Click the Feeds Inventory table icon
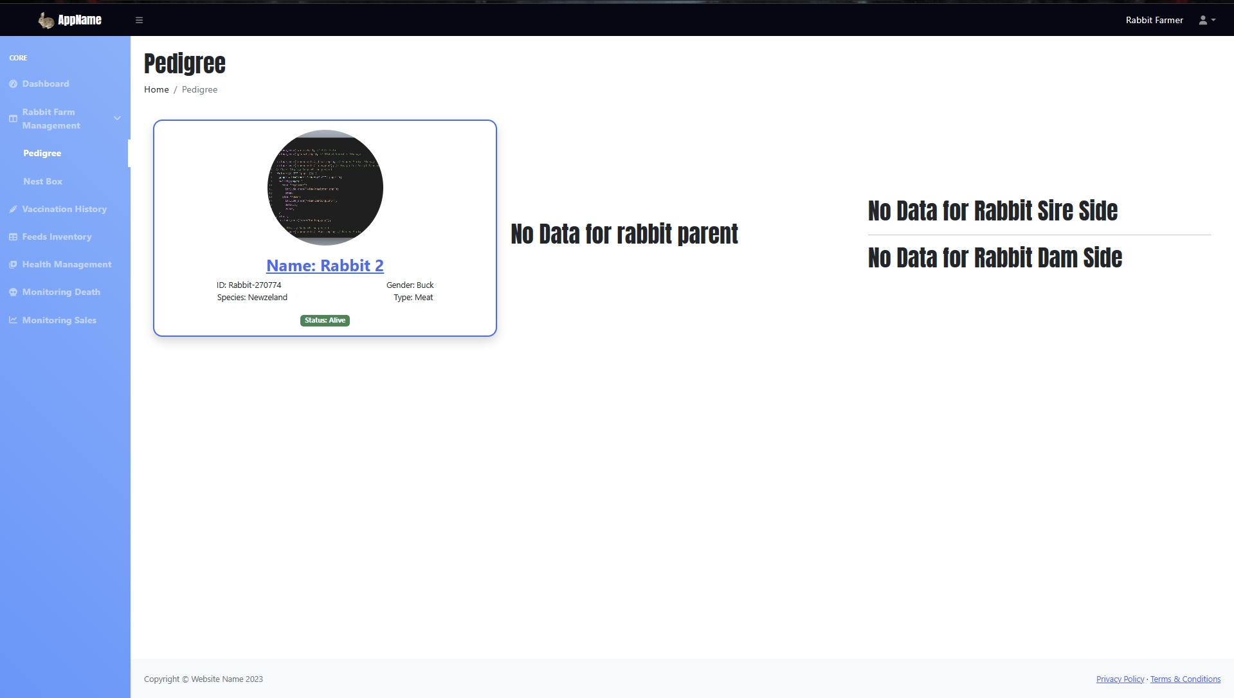This screenshot has height=698, width=1234. [x=13, y=237]
